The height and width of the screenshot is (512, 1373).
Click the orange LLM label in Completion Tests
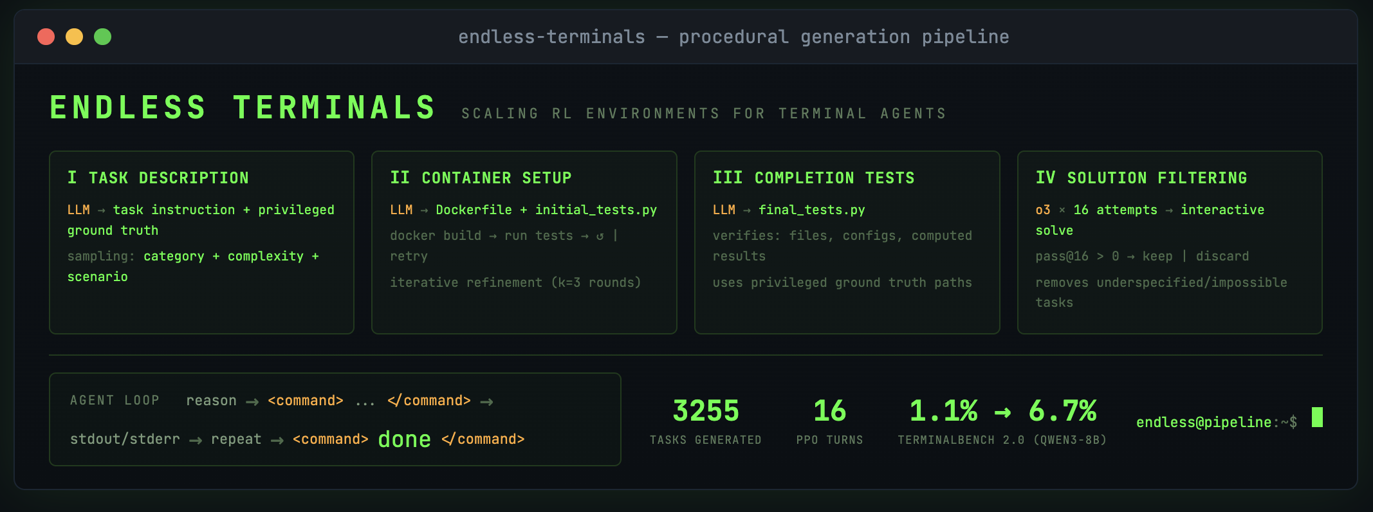[724, 210]
